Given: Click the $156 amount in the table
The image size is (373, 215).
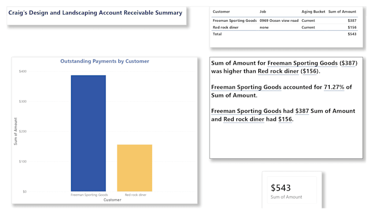Looking at the screenshot, I should pos(352,27).
